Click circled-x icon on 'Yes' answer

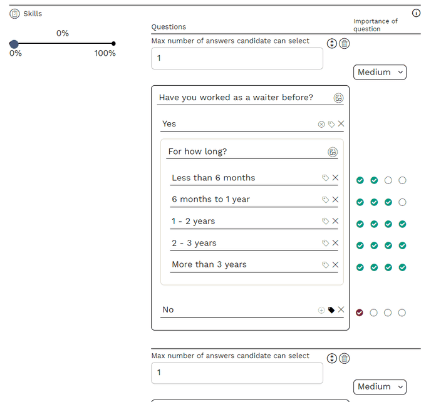tap(321, 124)
